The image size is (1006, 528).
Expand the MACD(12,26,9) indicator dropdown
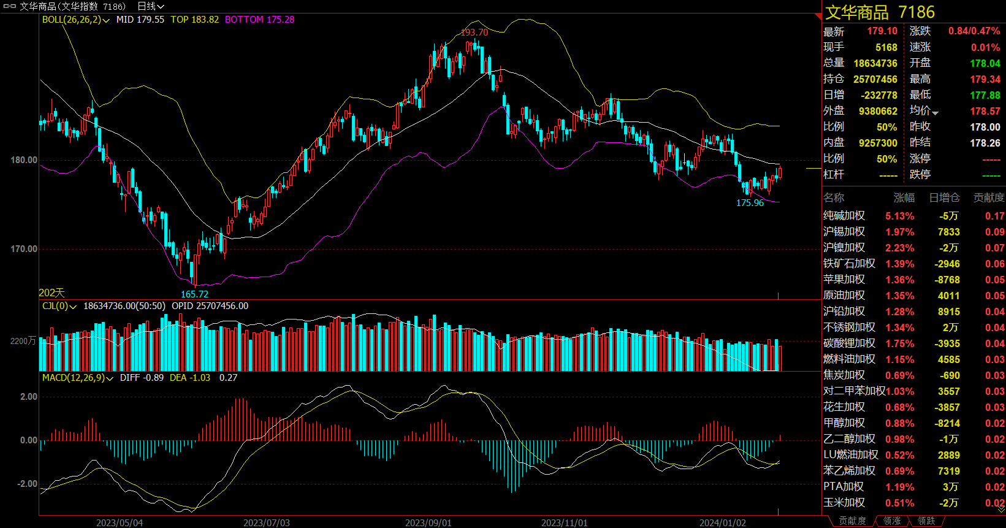tap(110, 378)
